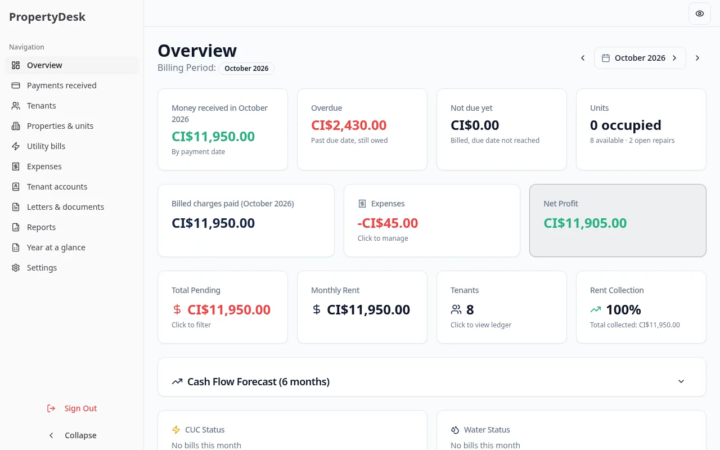Open Letters & documents page
The height and width of the screenshot is (450, 720).
(x=72, y=207)
